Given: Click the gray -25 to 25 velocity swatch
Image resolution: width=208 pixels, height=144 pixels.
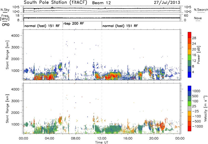Looking at the screenshot, I should [x=190, y=109].
